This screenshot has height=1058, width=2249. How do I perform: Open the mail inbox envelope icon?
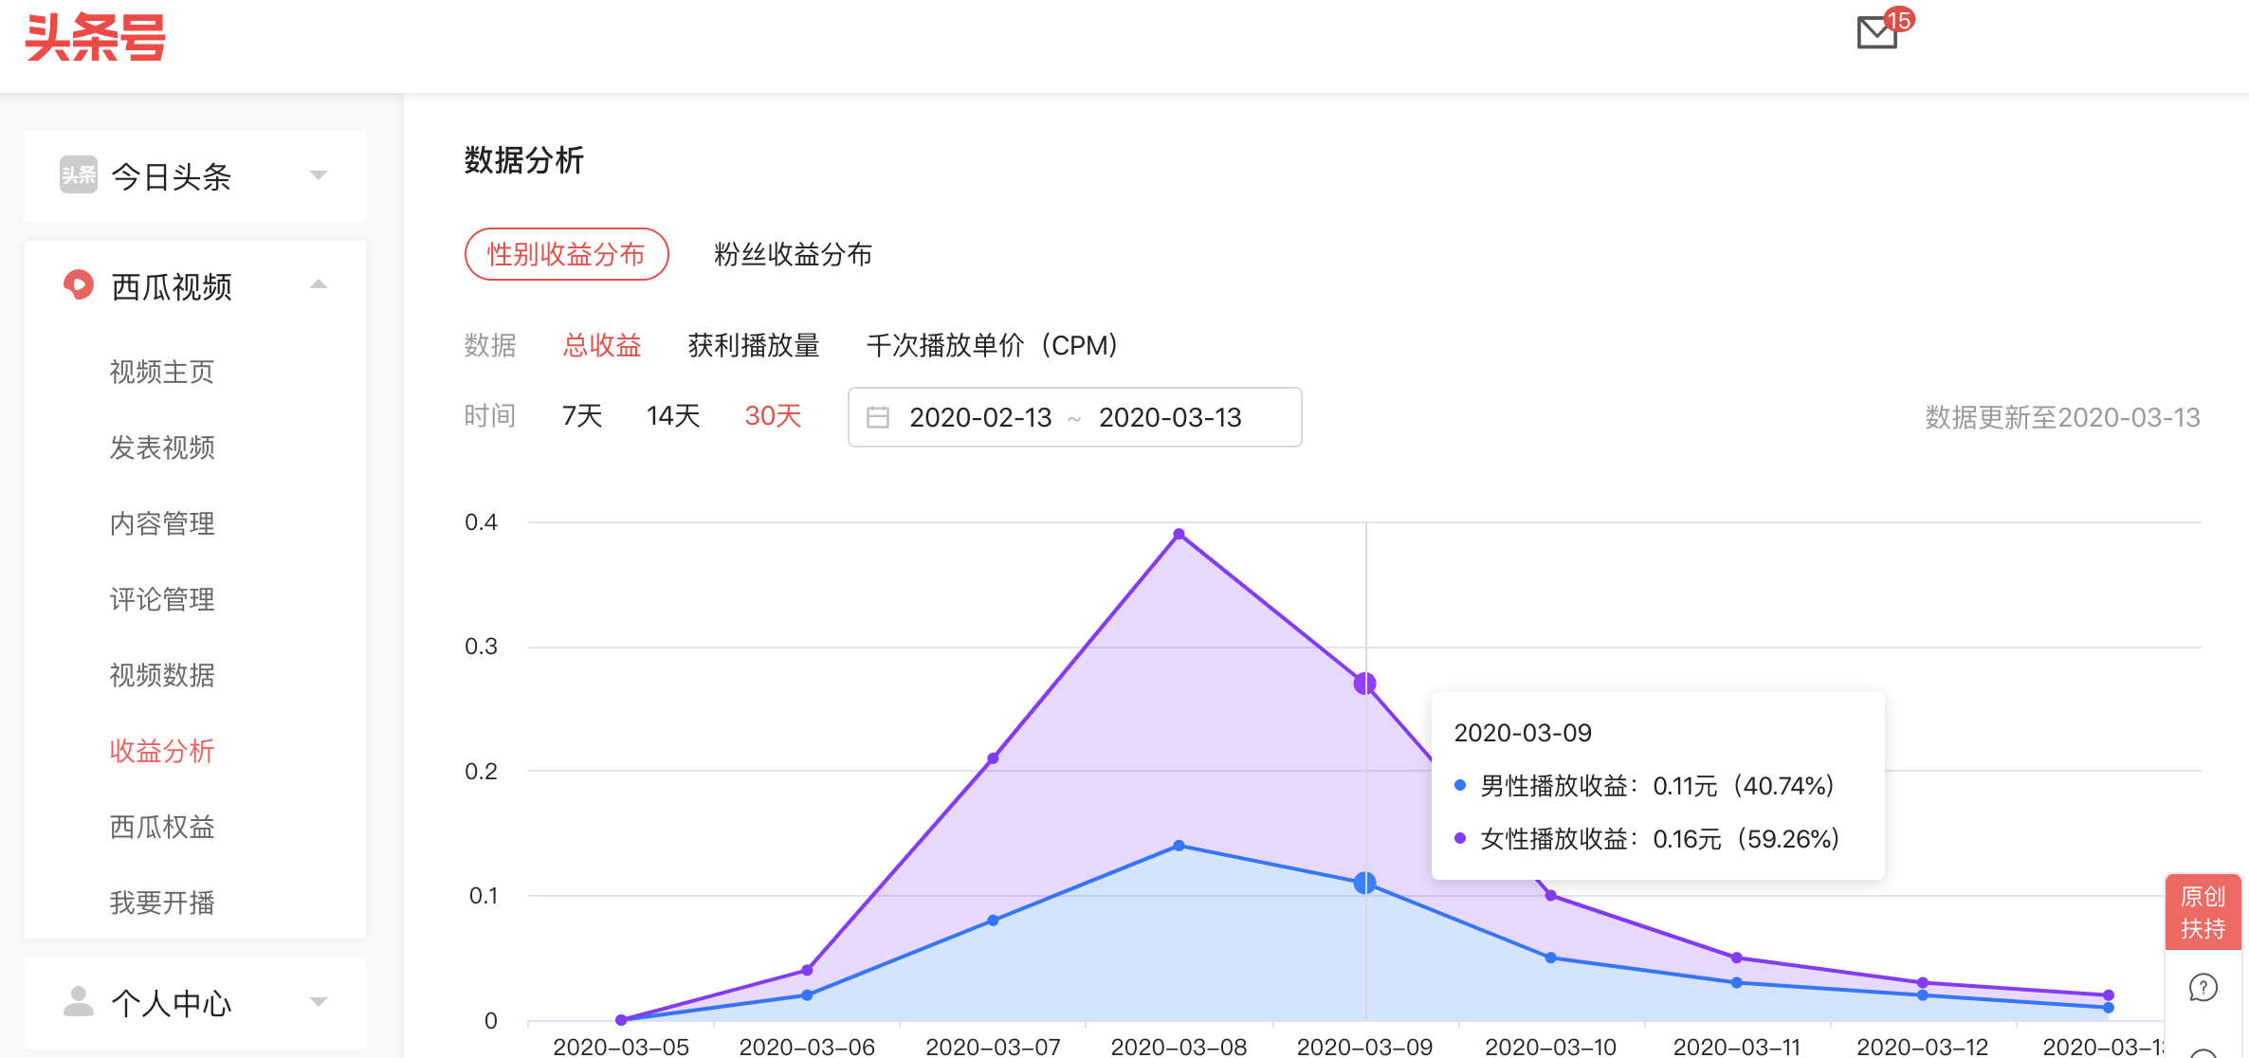point(1876,33)
